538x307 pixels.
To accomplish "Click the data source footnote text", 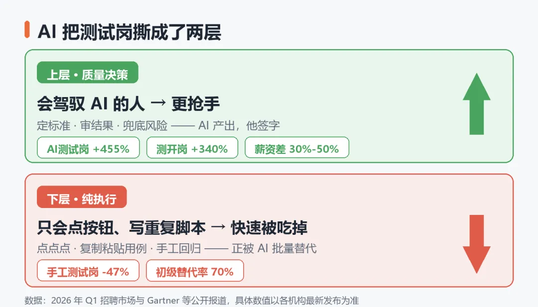I will click(191, 301).
